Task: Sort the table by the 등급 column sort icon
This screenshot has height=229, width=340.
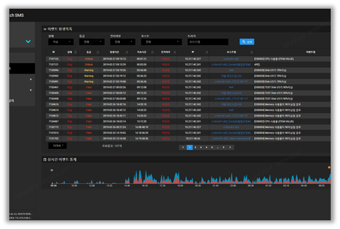Action: 98,52
